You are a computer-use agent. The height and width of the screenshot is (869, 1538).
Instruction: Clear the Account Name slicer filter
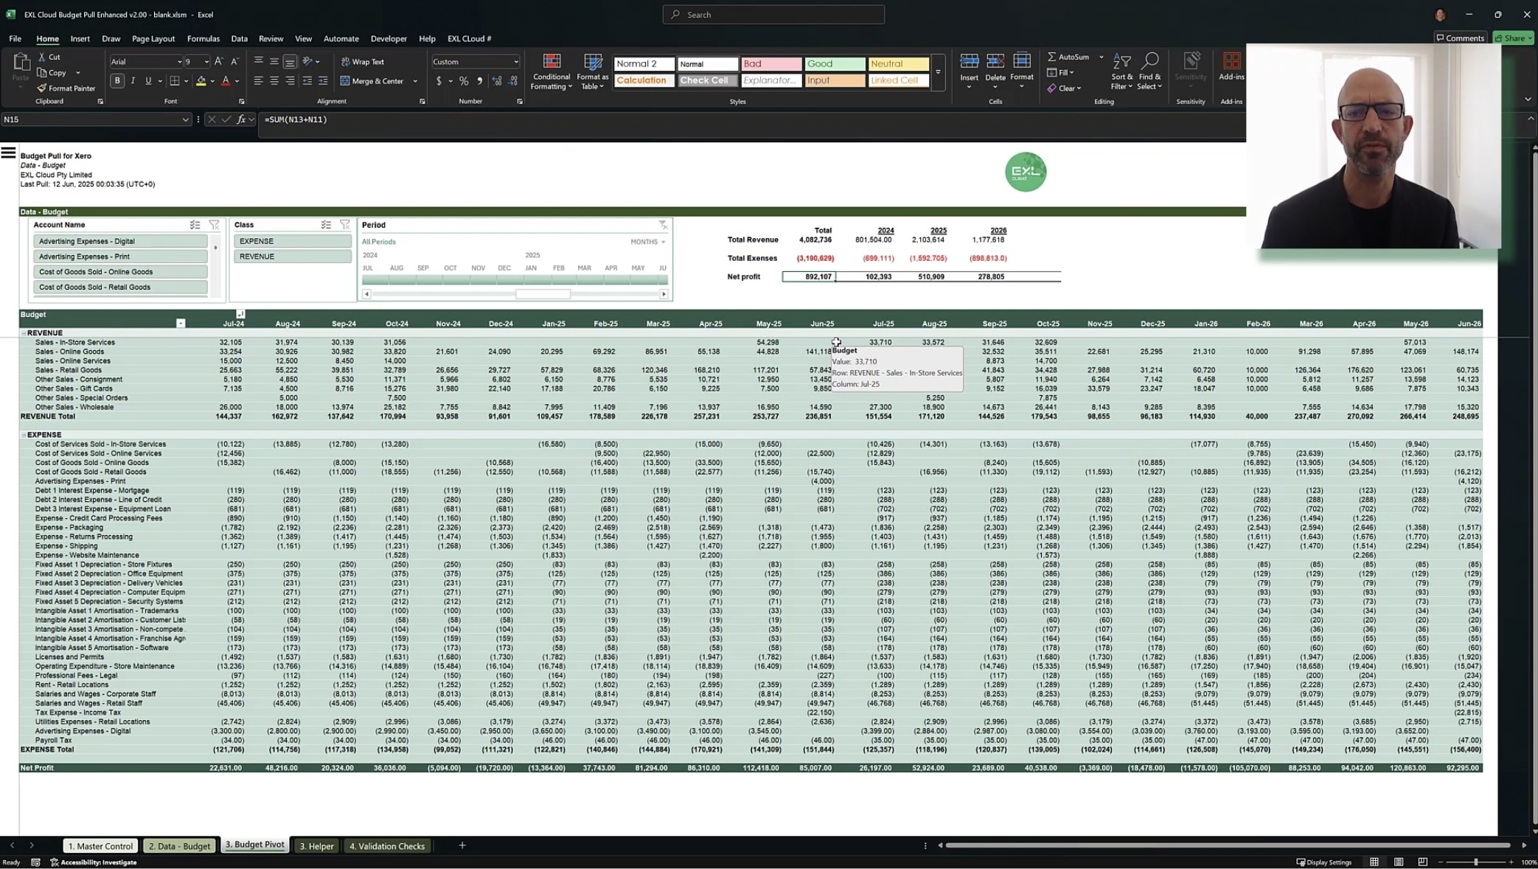point(214,225)
